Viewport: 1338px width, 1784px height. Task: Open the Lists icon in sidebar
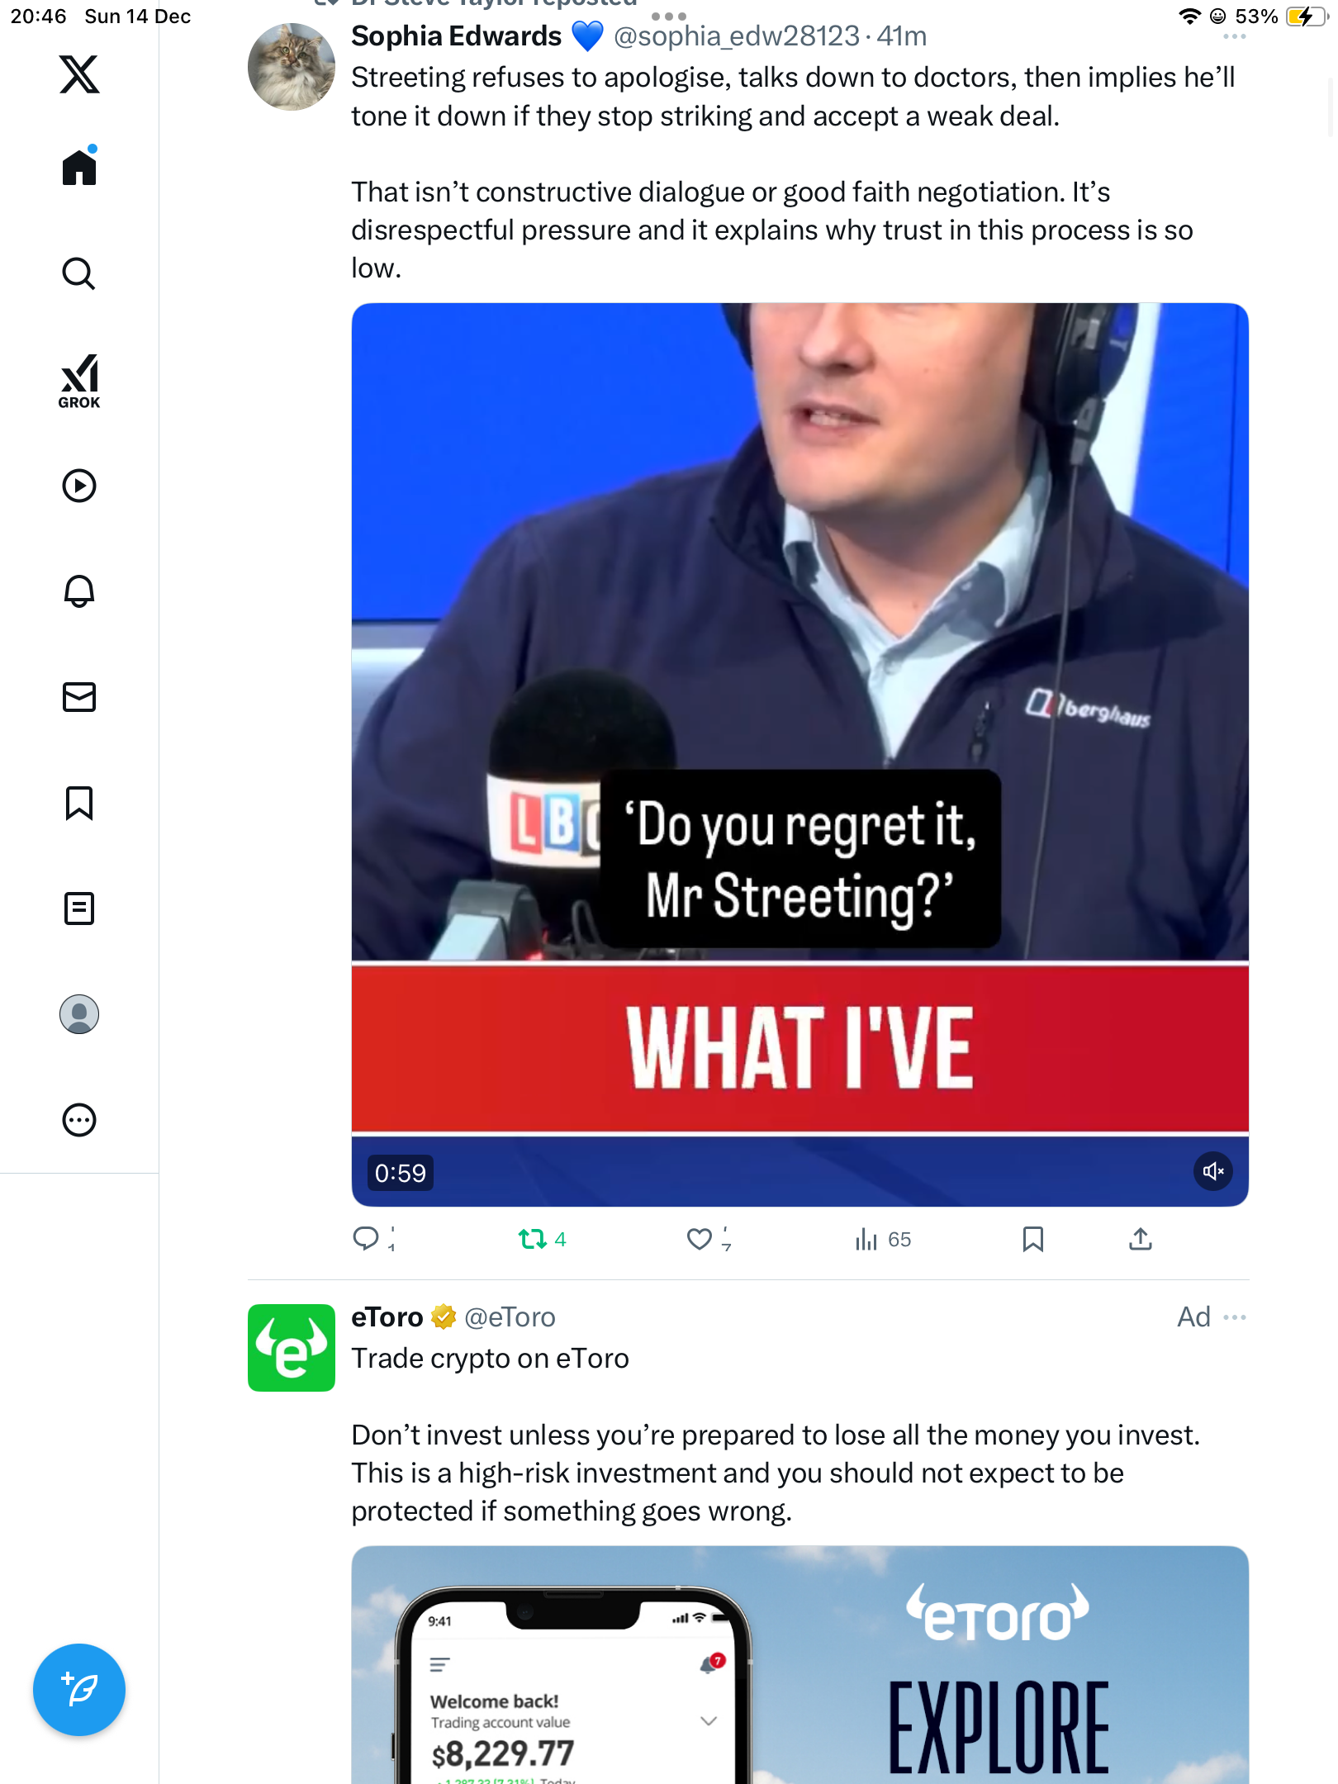(79, 909)
